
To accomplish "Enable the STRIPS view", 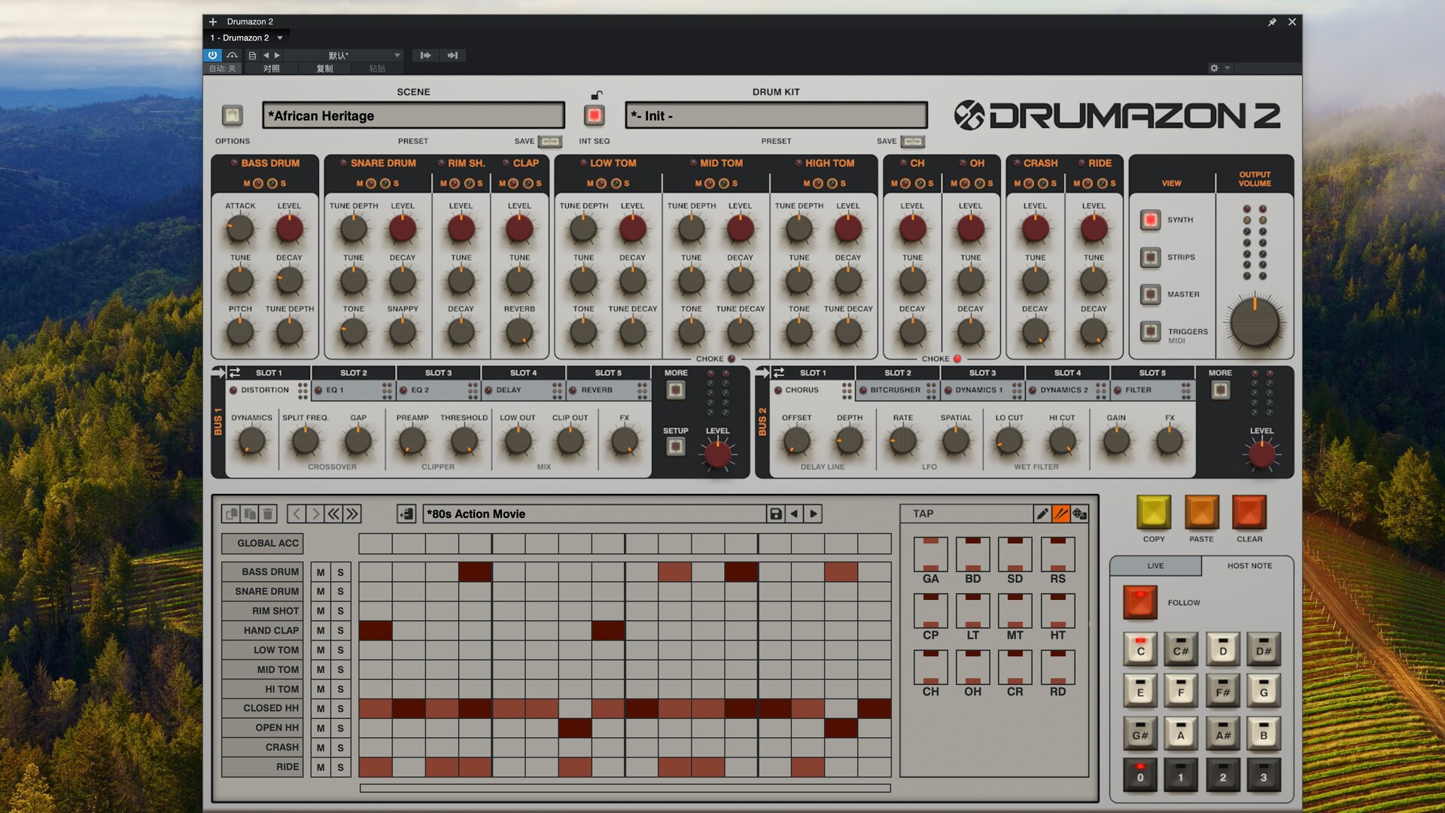I will coord(1150,257).
